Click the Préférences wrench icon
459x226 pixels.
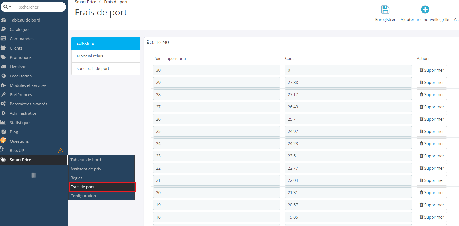3,94
